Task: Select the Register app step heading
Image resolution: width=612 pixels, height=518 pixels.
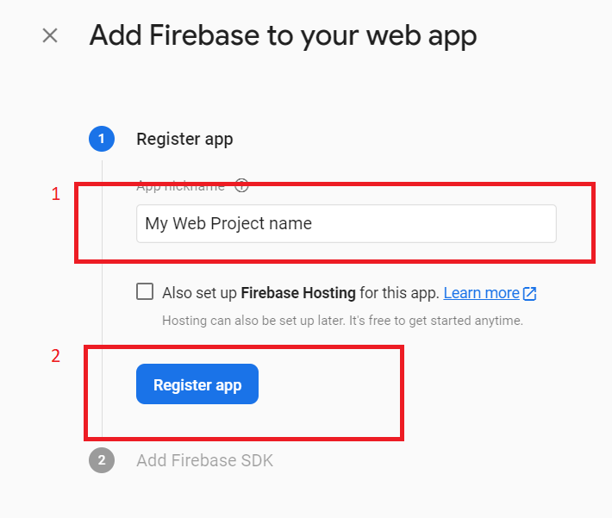Action: point(184,139)
